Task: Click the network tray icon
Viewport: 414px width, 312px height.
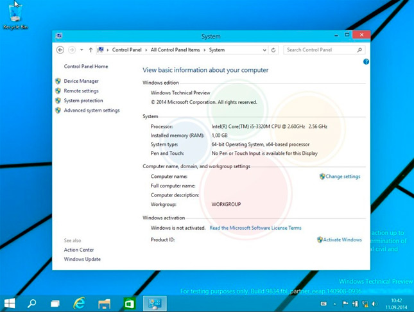Action: click(x=365, y=304)
